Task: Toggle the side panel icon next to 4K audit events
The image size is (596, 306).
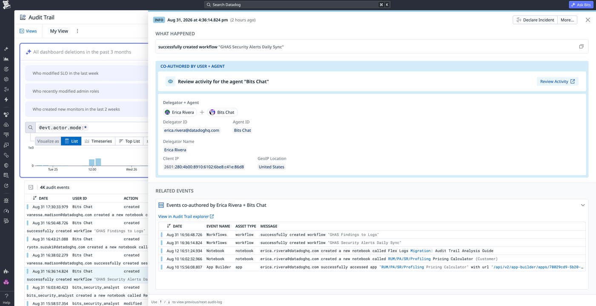Action: coord(31,187)
